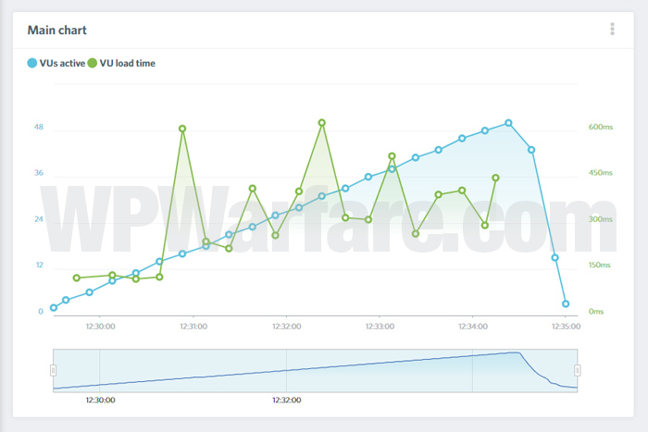
Task: Click the 450ms right axis label
Action: tap(601, 173)
